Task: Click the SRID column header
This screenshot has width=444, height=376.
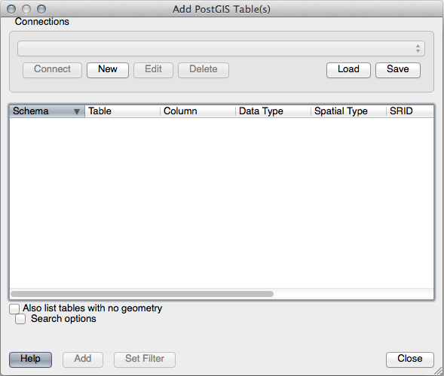Action: (x=410, y=111)
